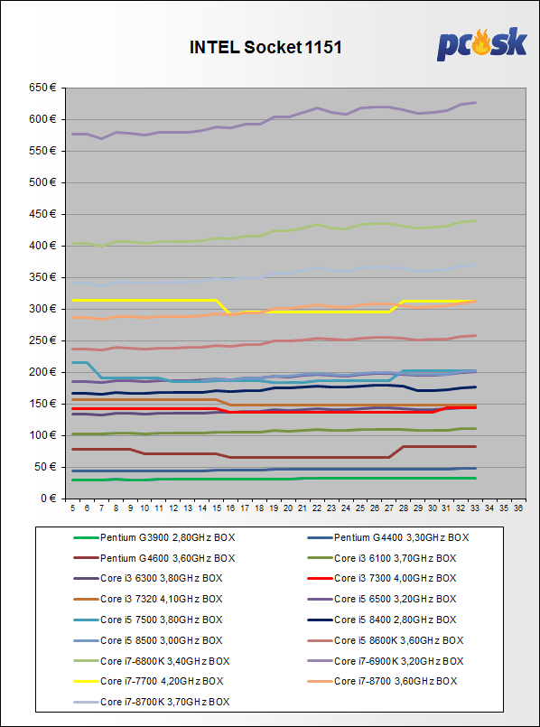Click the 300 € y-axis label
Screen dimensions: 540x727
click(42, 309)
